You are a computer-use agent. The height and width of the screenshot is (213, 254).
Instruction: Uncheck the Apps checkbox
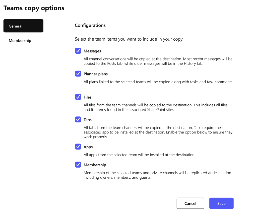(78, 147)
